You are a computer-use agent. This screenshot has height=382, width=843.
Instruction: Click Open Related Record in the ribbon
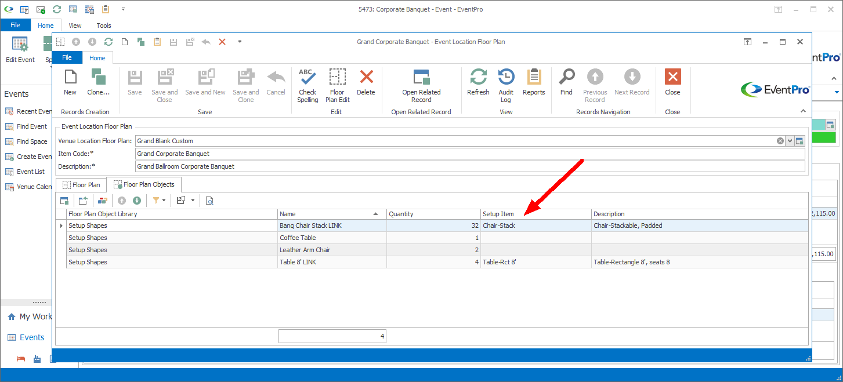point(421,86)
